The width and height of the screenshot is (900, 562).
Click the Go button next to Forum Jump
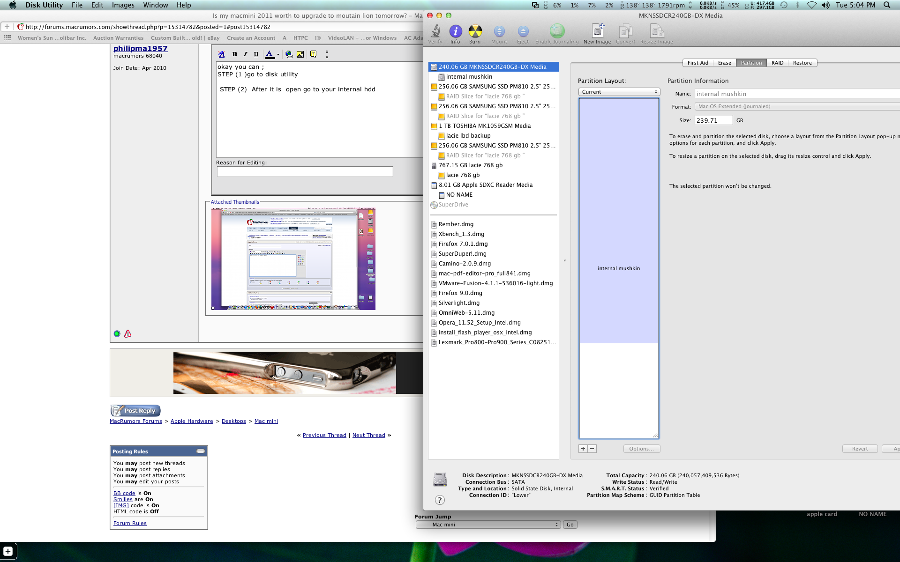[570, 525]
